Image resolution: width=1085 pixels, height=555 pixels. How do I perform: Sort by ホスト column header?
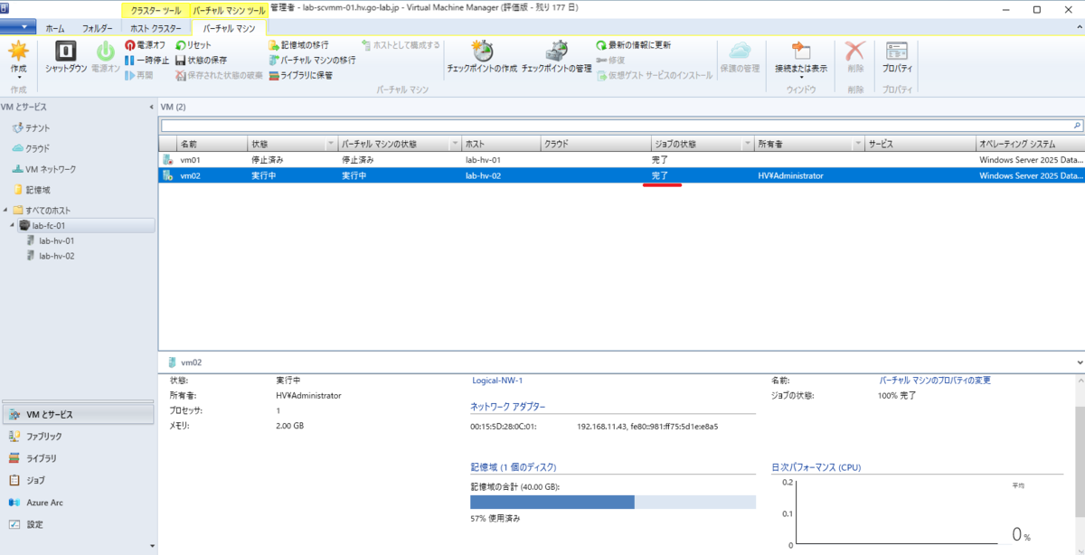point(501,144)
